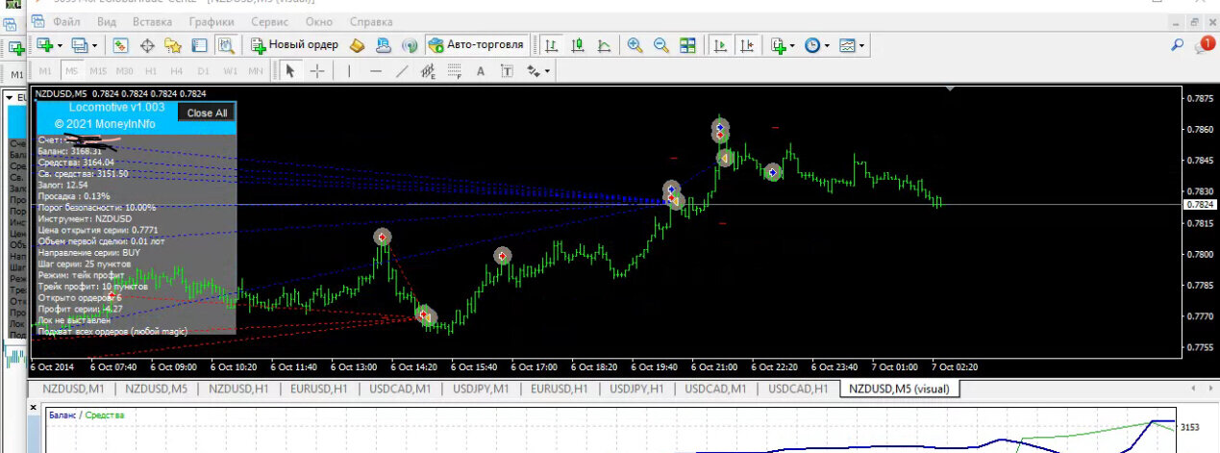Select the text label T tool
Viewport: 1220px width, 453px height.
(507, 71)
